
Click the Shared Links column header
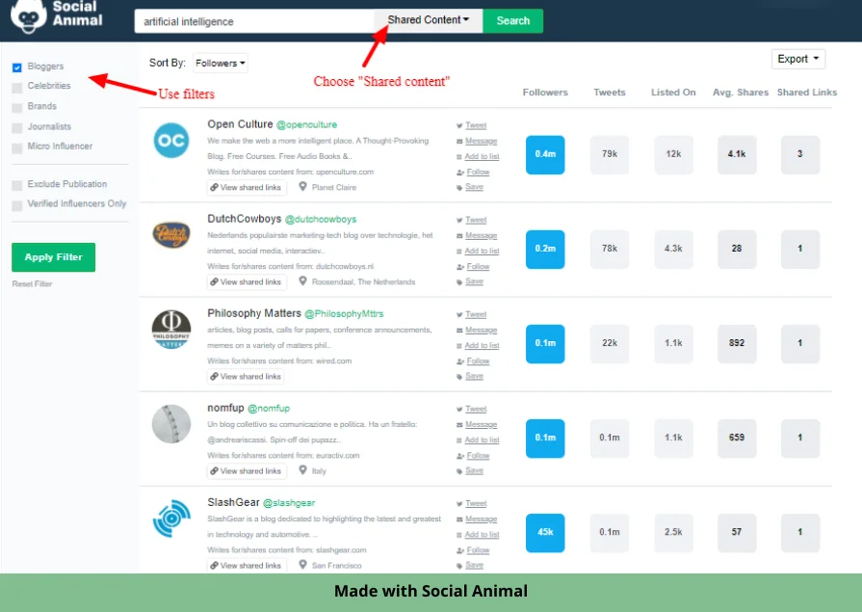[x=807, y=93]
